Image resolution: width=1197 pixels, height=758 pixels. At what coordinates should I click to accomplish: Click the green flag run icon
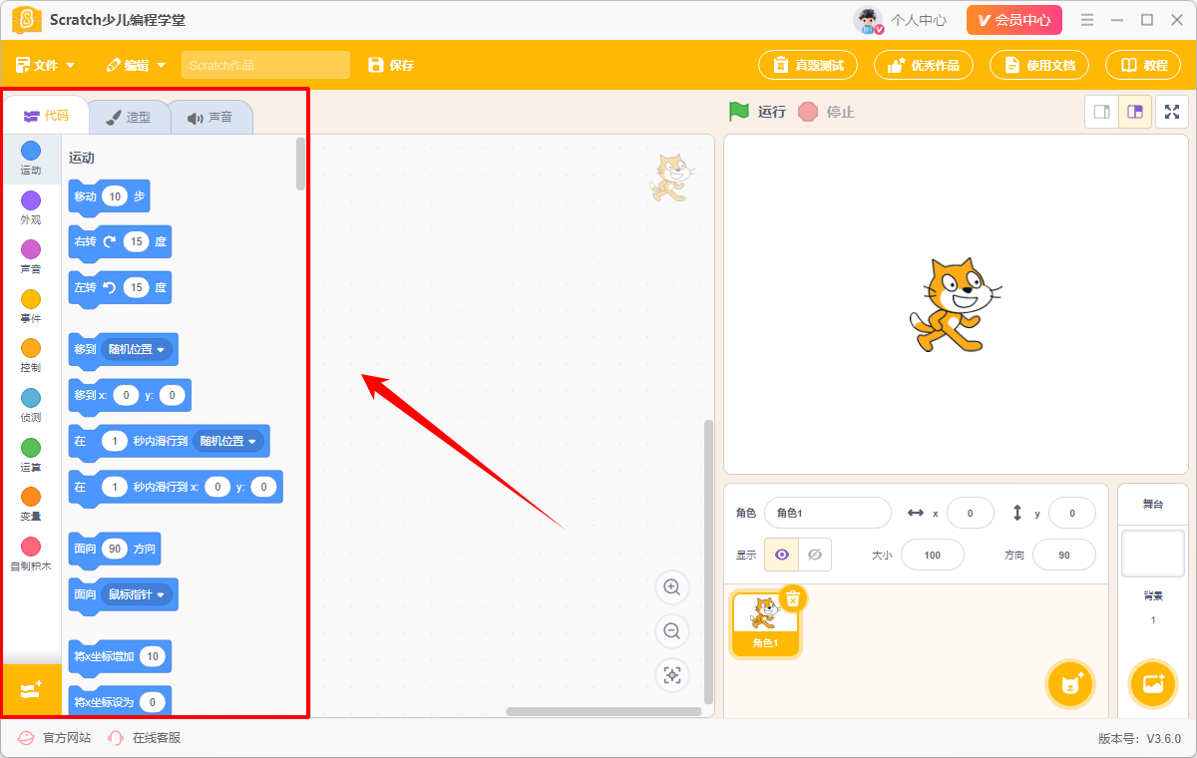(738, 112)
